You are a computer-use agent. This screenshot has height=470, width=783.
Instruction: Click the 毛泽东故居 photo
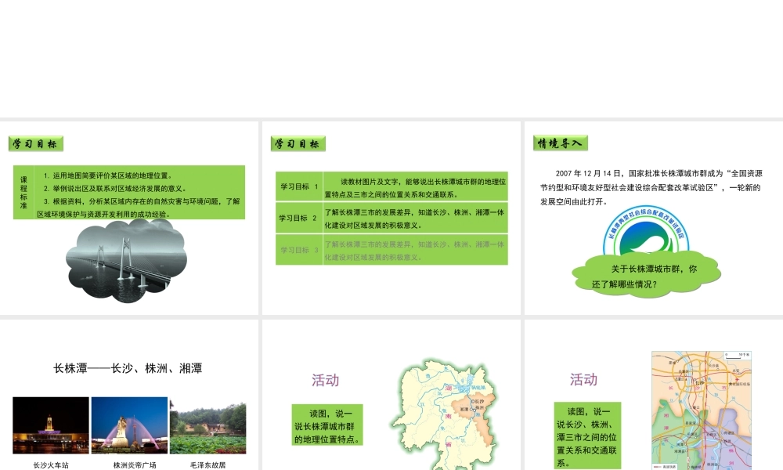[207, 425]
